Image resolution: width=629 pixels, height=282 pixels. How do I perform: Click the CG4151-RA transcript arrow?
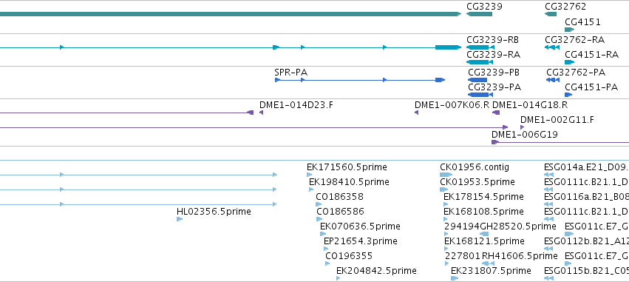point(570,62)
